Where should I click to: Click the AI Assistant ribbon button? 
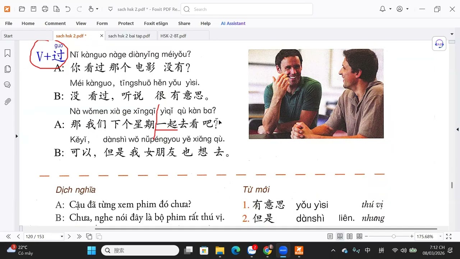233,23
